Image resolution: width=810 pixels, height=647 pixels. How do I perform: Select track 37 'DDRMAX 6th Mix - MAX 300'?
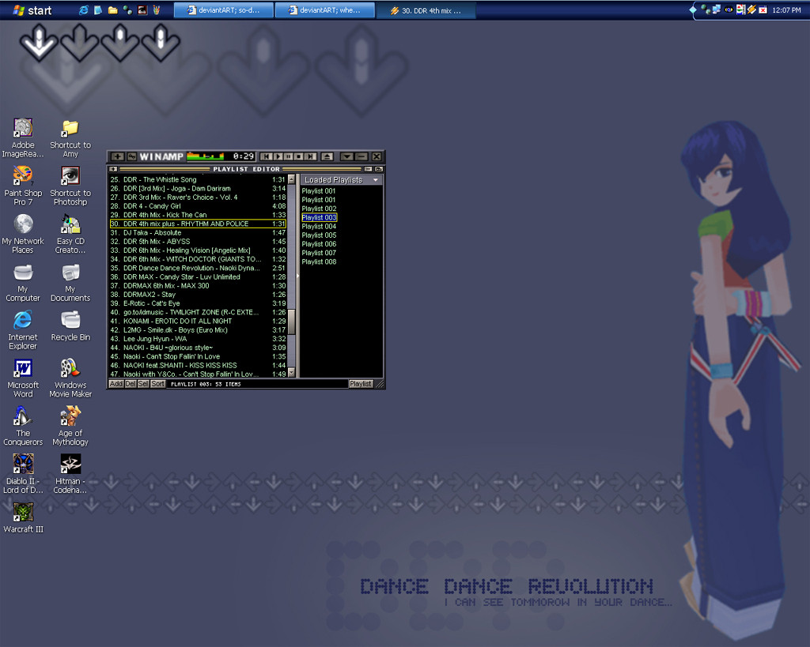197,285
